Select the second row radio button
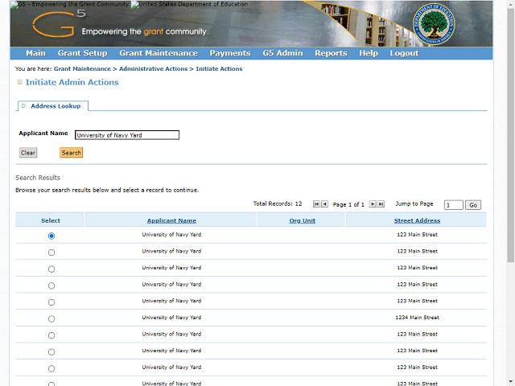 51,253
